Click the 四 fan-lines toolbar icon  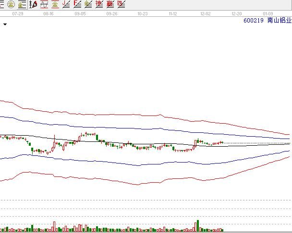[121, 4]
